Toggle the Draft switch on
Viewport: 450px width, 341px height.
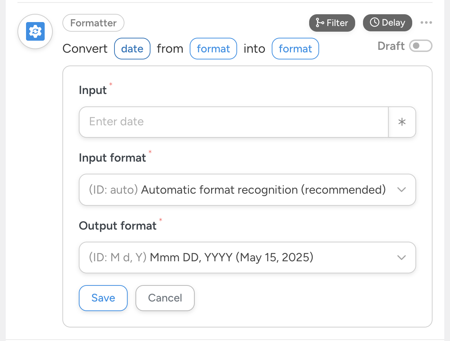tap(420, 46)
